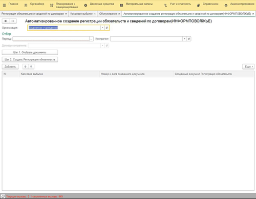The image size is (256, 199).
Task: Click the Добавить button
Action: click(x=10, y=67)
